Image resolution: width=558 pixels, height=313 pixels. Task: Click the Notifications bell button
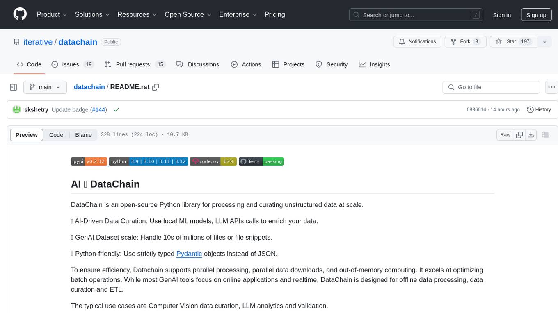(x=417, y=42)
